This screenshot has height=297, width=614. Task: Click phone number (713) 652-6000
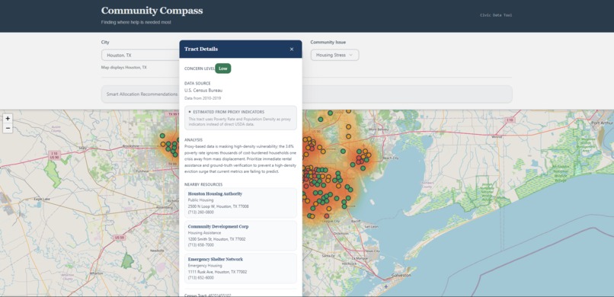[x=201, y=278]
